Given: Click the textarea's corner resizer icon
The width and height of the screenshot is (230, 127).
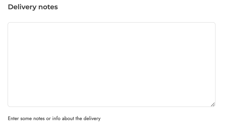Looking at the screenshot, I should coord(213,105).
